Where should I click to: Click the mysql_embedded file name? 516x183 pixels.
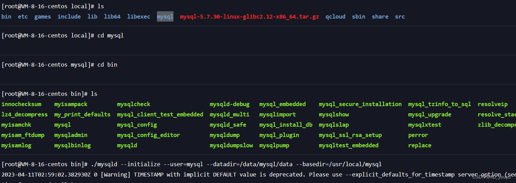pos(283,104)
